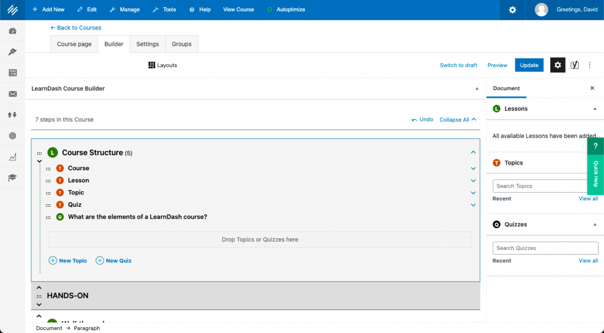The image size is (604, 333).
Task: Click the gear icon in top blue bar
Action: point(513,10)
